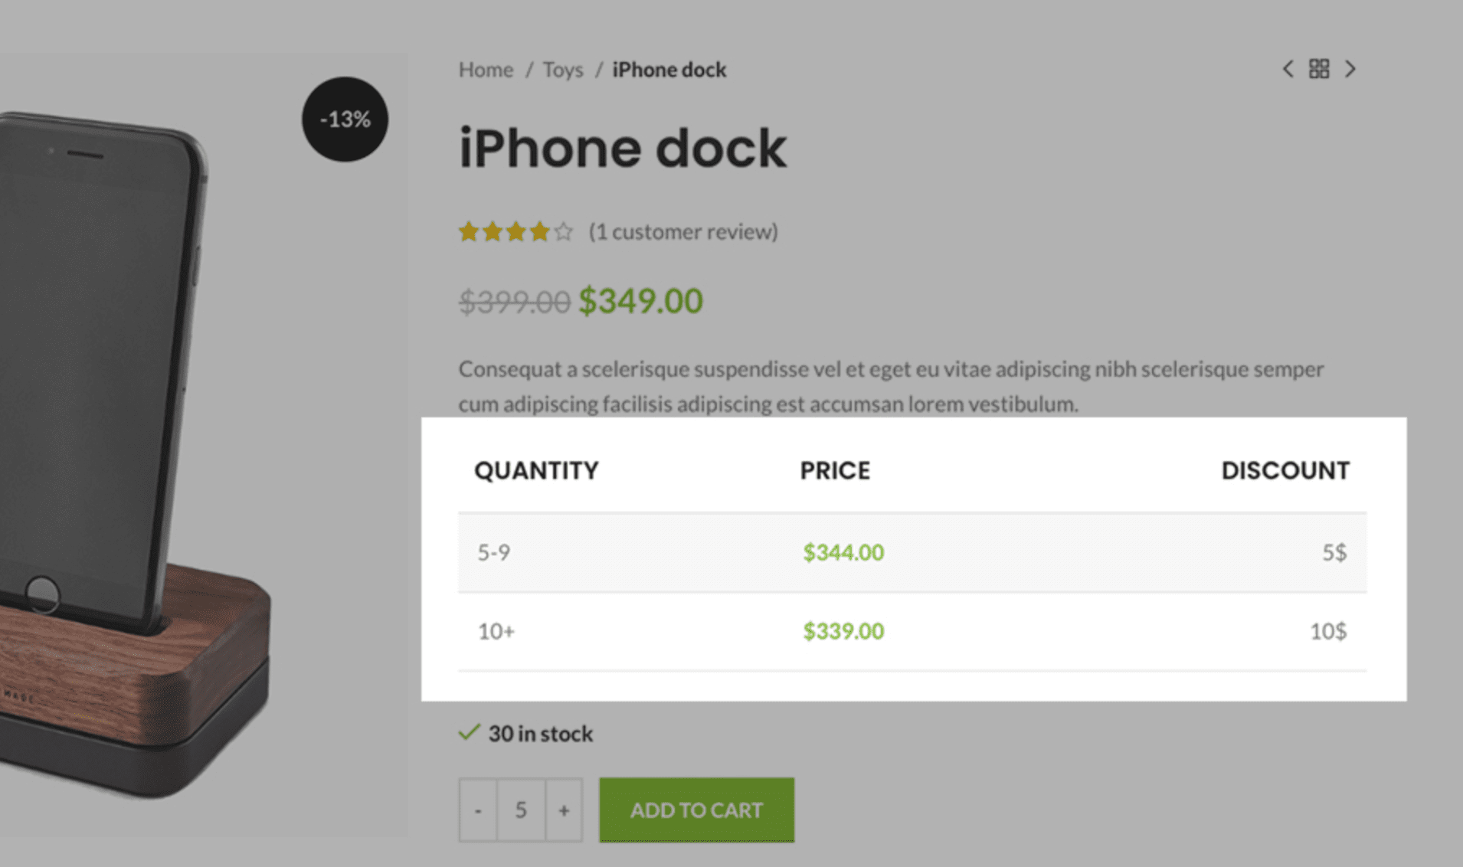Open the Toys breadcrumb category
This screenshot has height=867, width=1463.
[563, 70]
